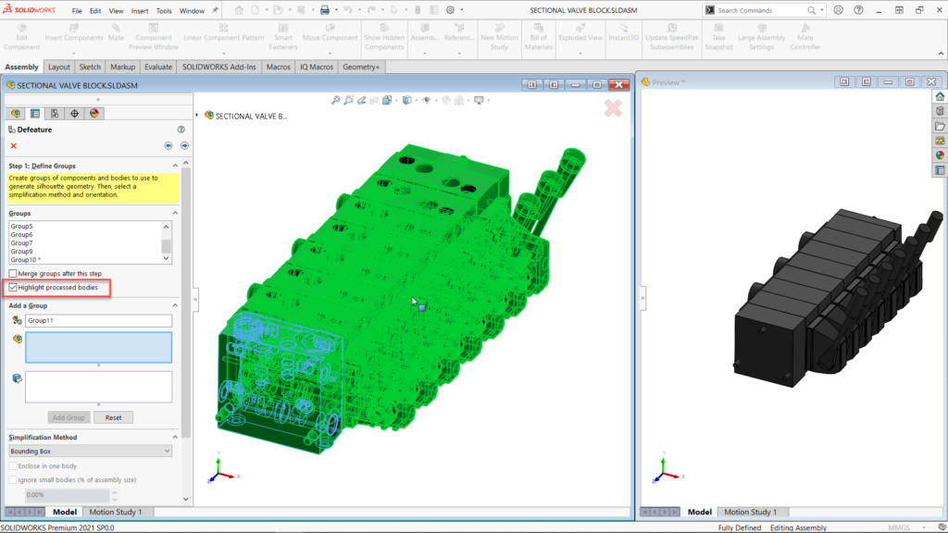Collapse the Step 1: Define Groups section
The width and height of the screenshot is (948, 533).
coord(175,166)
